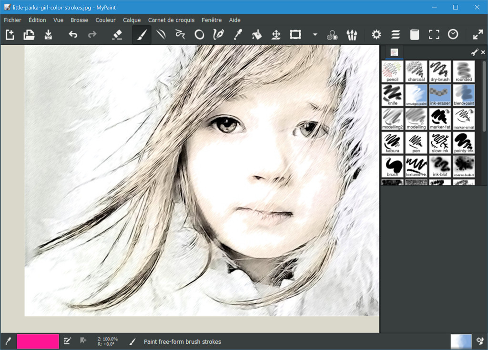Pick the ink-blot brush preset
This screenshot has width=488, height=350.
[440, 167]
